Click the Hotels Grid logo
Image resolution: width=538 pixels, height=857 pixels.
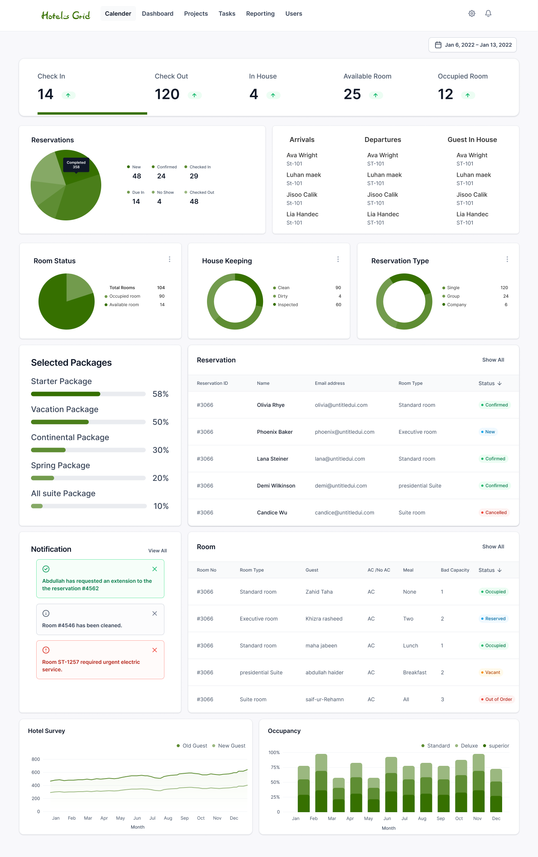tap(66, 15)
